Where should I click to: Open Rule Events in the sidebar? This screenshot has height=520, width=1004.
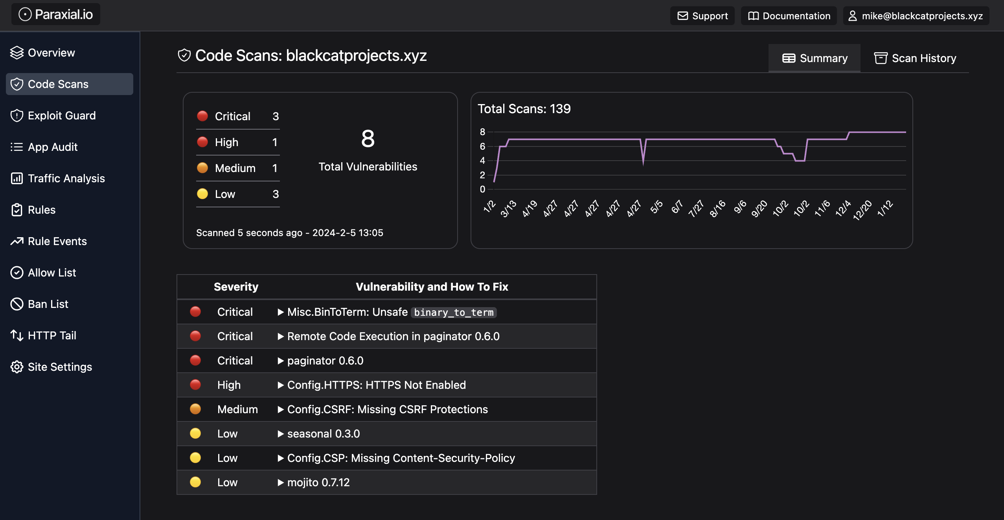tap(70, 241)
